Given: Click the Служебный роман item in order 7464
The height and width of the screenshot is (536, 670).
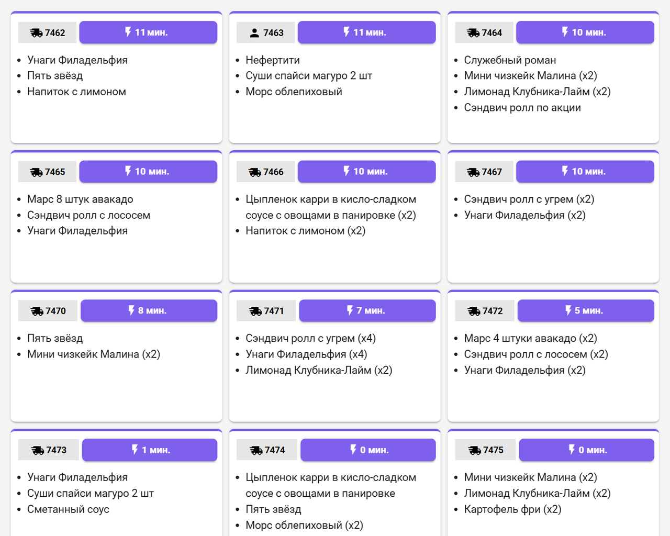Looking at the screenshot, I should pos(510,60).
